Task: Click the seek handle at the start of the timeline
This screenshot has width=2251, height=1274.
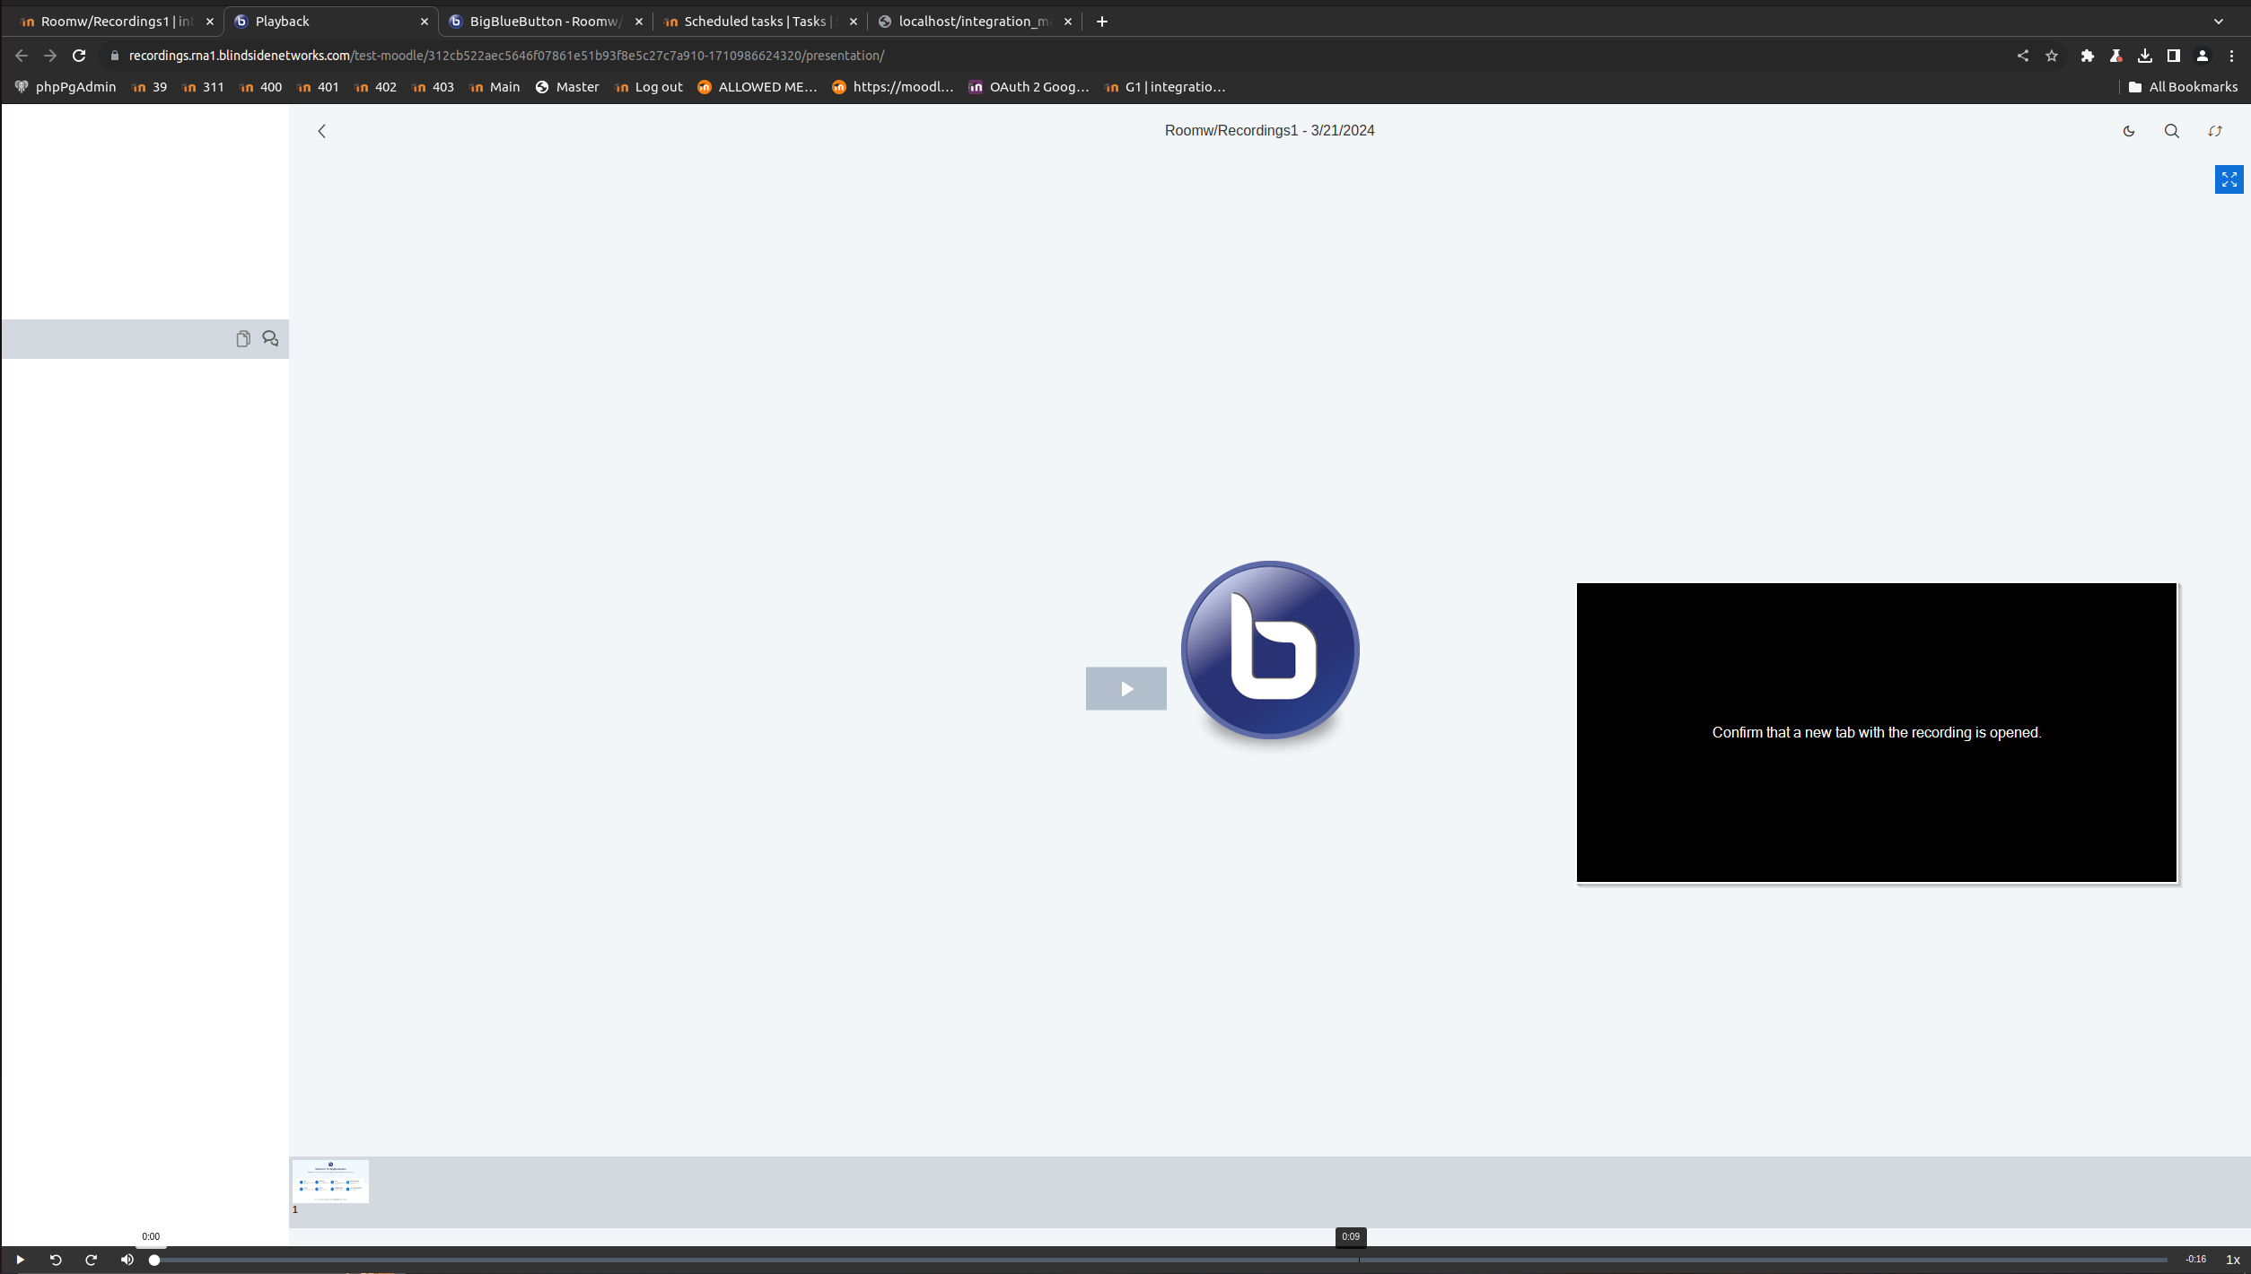Action: tap(154, 1260)
